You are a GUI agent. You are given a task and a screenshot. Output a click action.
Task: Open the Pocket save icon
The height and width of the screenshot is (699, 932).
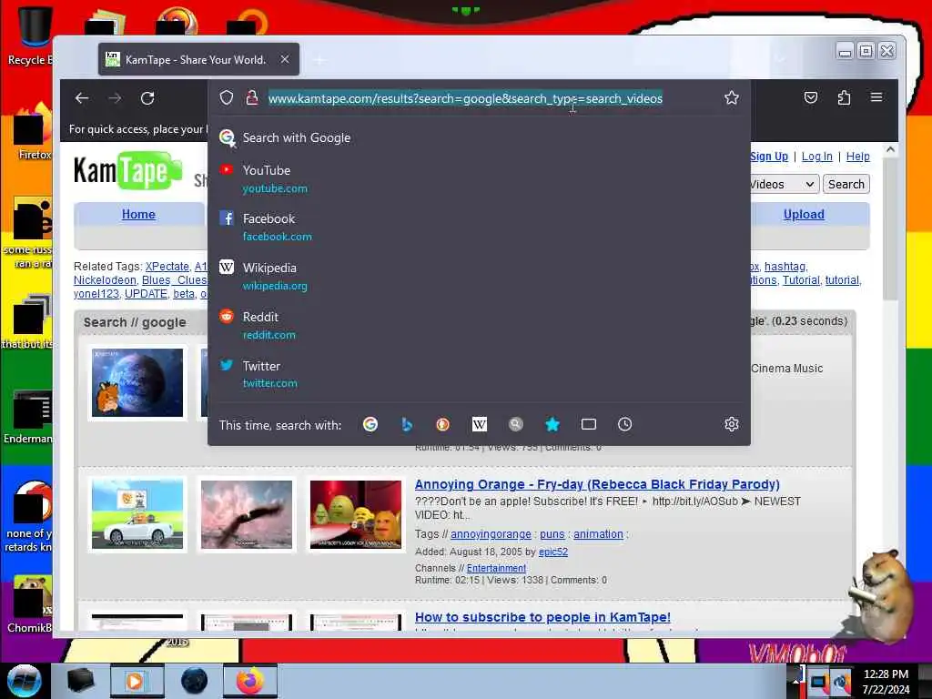pyautogui.click(x=811, y=97)
